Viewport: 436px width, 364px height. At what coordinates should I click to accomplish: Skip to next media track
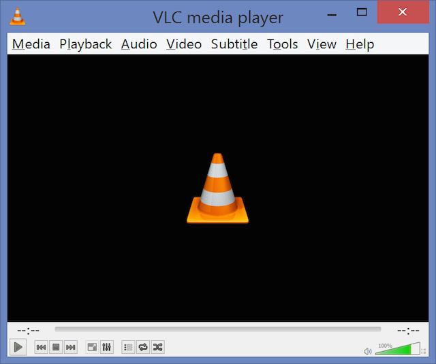pos(71,347)
